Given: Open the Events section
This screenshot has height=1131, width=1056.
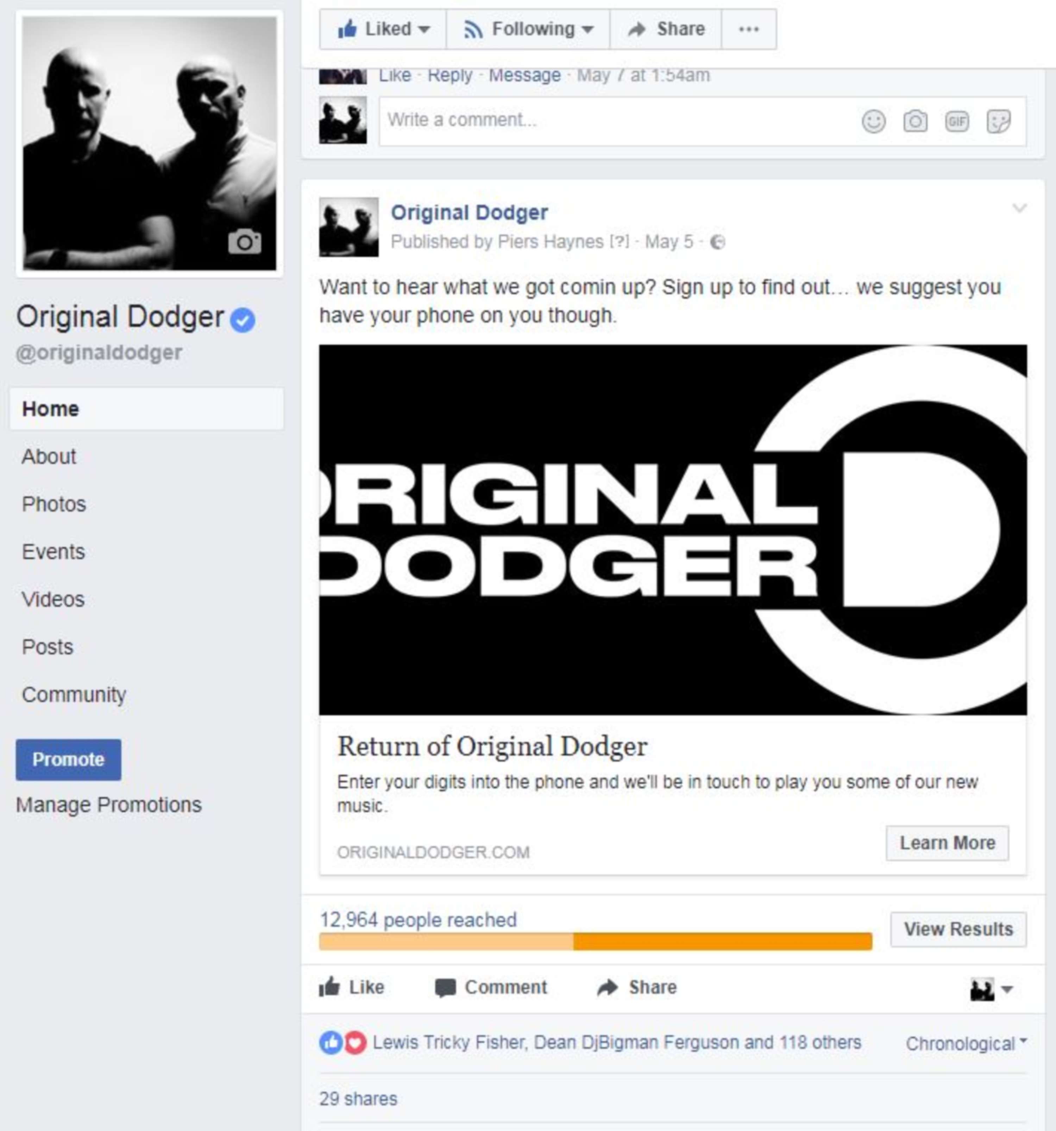Looking at the screenshot, I should [x=54, y=552].
